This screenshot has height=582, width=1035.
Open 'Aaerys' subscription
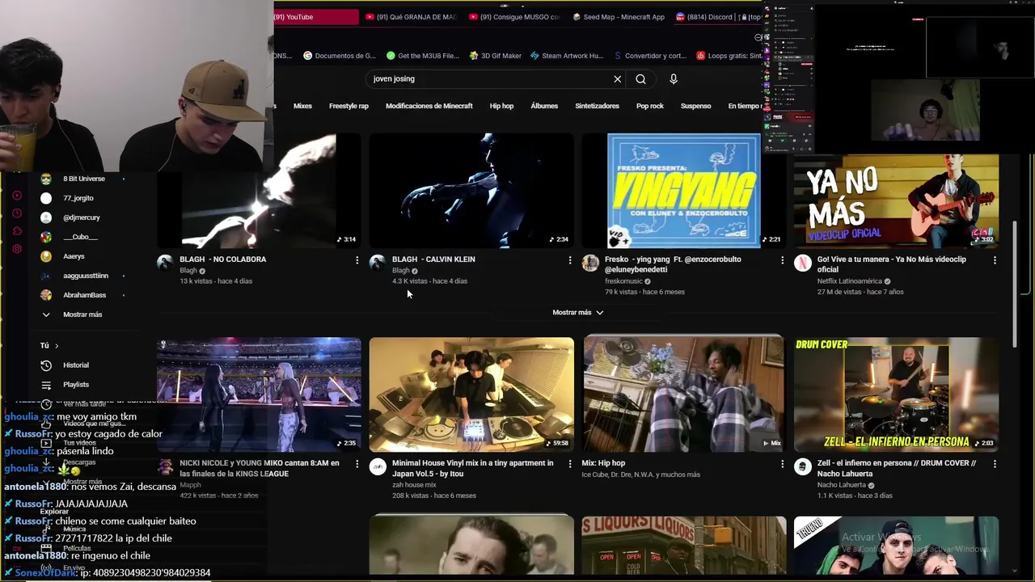(x=74, y=256)
